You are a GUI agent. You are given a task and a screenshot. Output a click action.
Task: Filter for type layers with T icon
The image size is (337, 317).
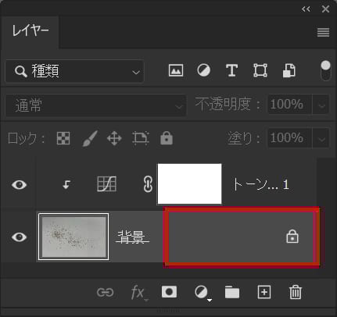point(231,70)
